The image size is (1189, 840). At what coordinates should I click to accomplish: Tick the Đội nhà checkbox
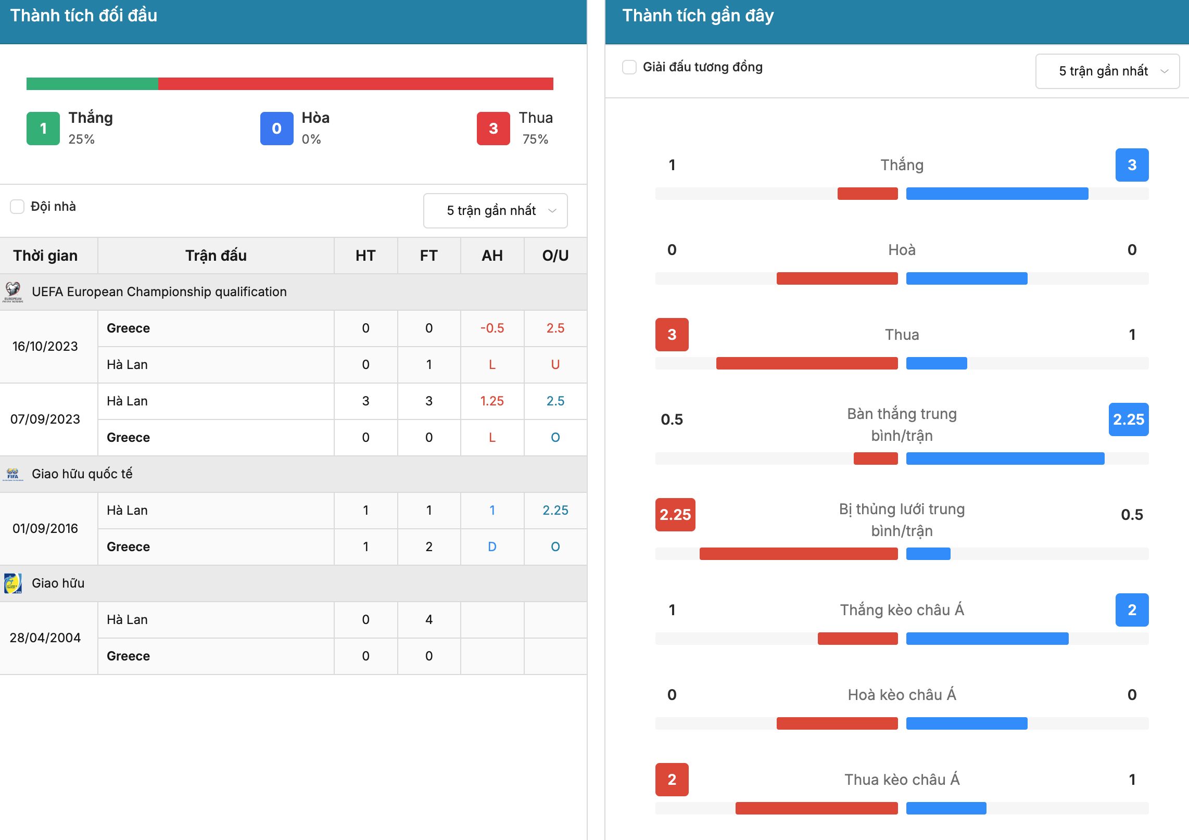(17, 207)
